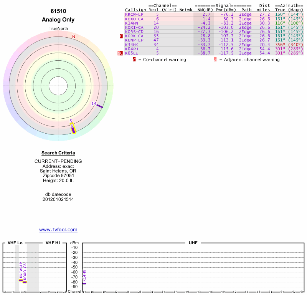Click the Analog Only title text
This screenshot has width=307, height=295.
coord(58,20)
